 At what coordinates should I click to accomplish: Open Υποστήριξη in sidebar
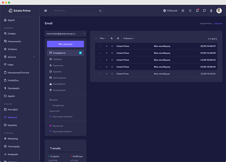pyautogui.click(x=12, y=147)
